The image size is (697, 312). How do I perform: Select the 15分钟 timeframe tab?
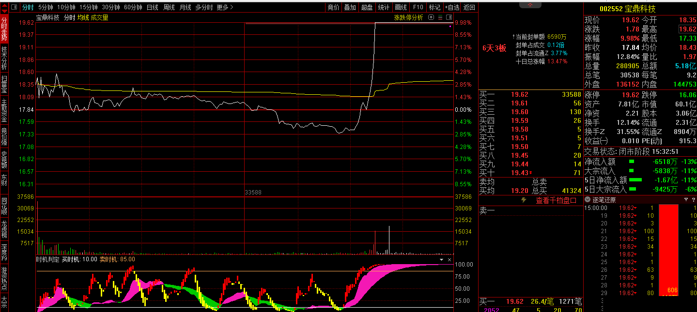coord(89,7)
